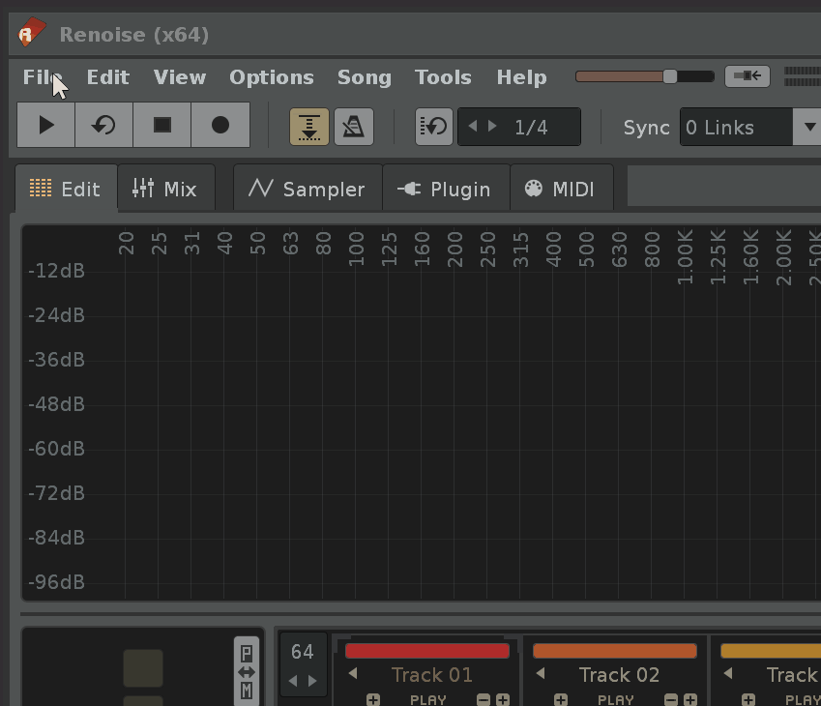This screenshot has height=706, width=821.
Task: Toggle the metronome icon
Action: coord(354,127)
